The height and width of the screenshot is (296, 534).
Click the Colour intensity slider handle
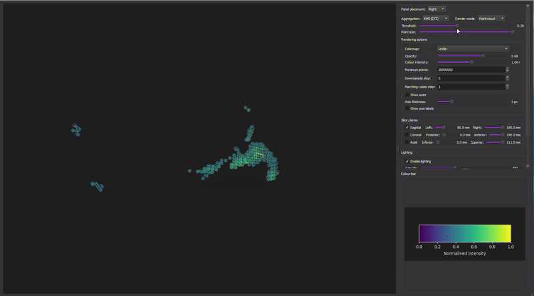coord(471,62)
